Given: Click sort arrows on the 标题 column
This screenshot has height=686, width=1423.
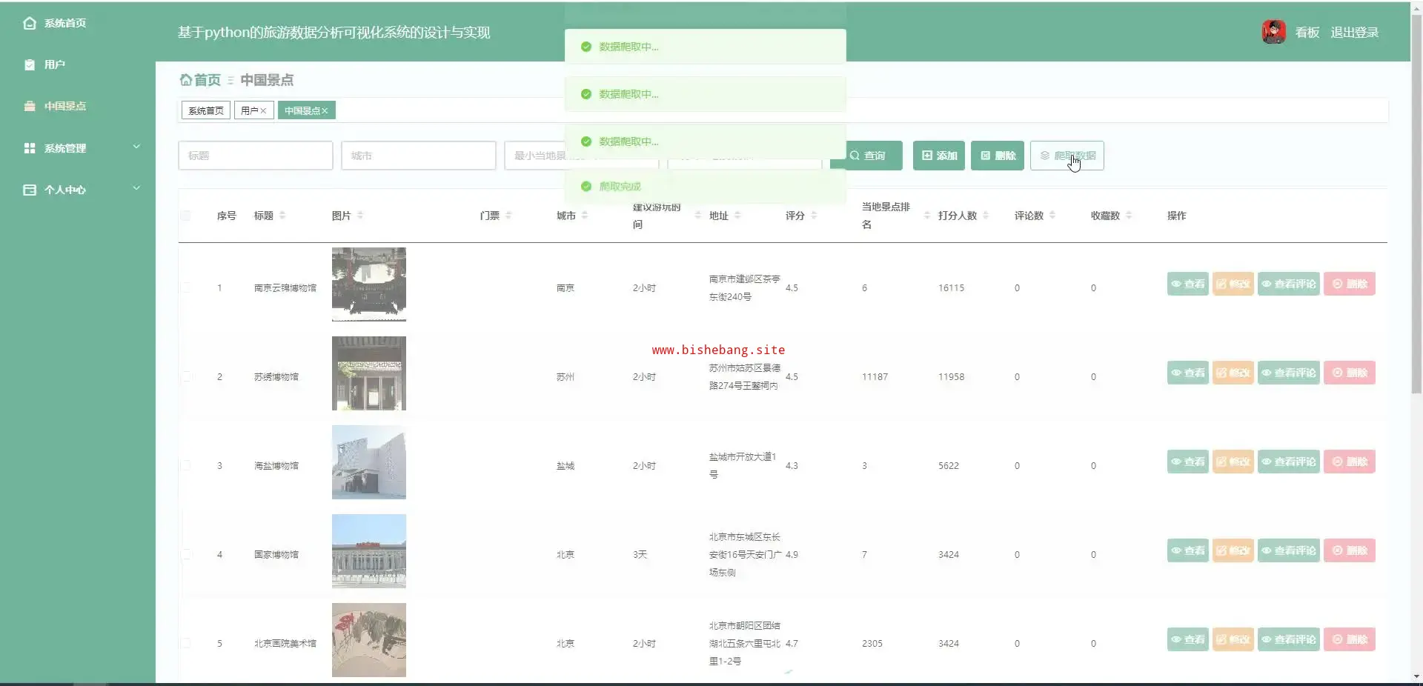Looking at the screenshot, I should (282, 216).
